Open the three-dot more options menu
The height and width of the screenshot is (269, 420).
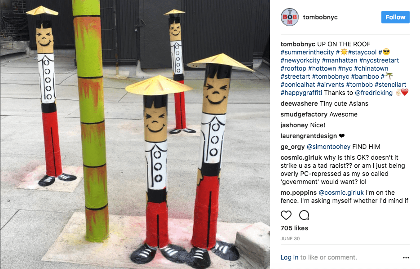[406, 258]
